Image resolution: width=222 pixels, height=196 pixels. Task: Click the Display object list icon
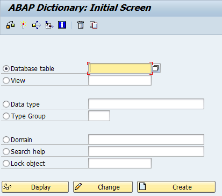tap(49, 25)
